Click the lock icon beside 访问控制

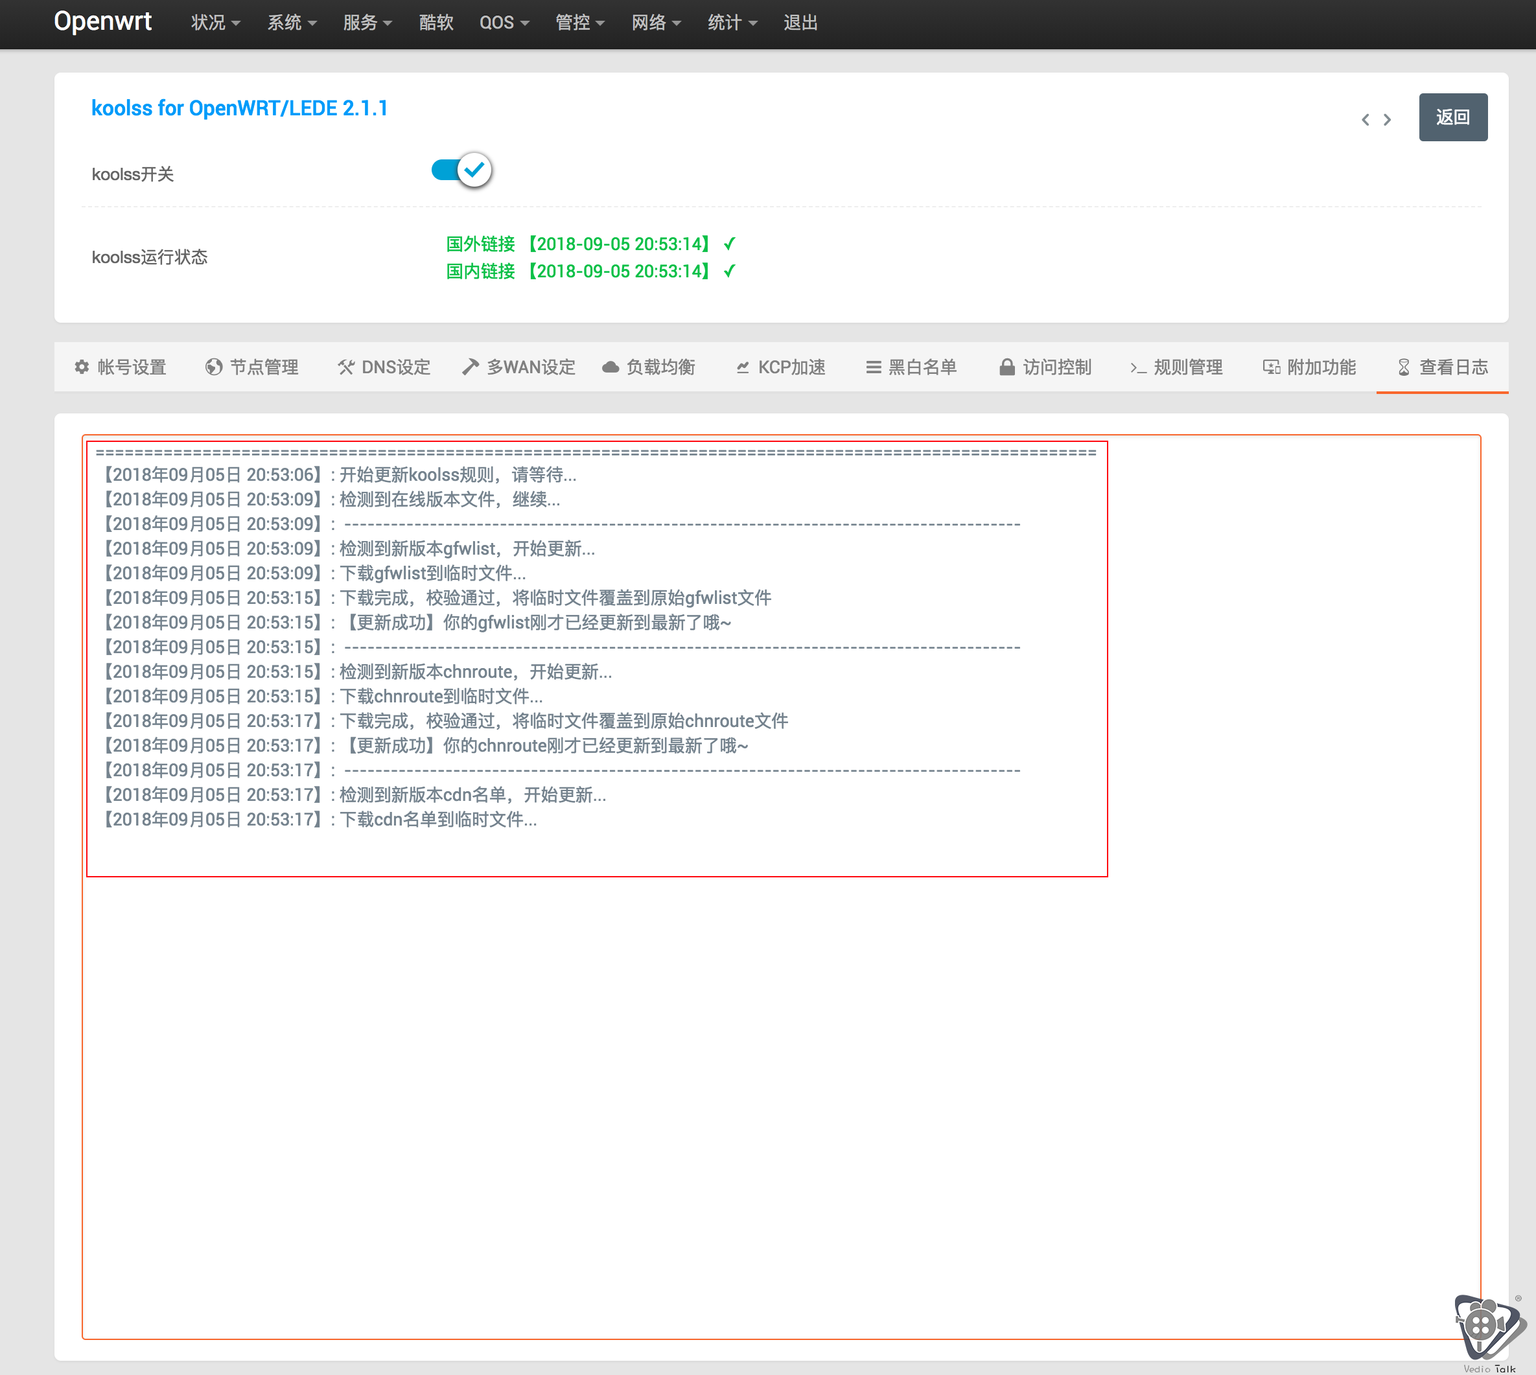tap(1007, 367)
